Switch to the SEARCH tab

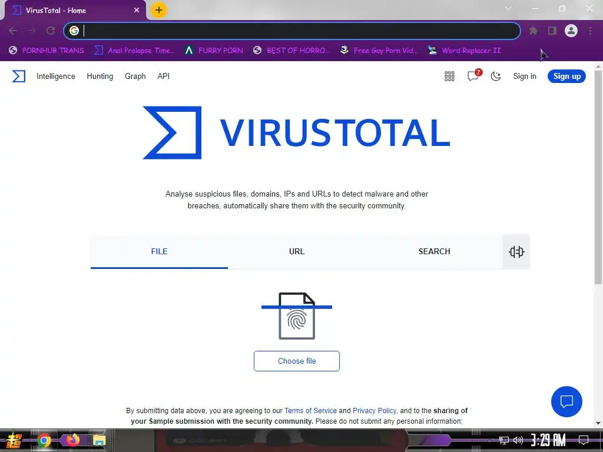click(x=434, y=252)
